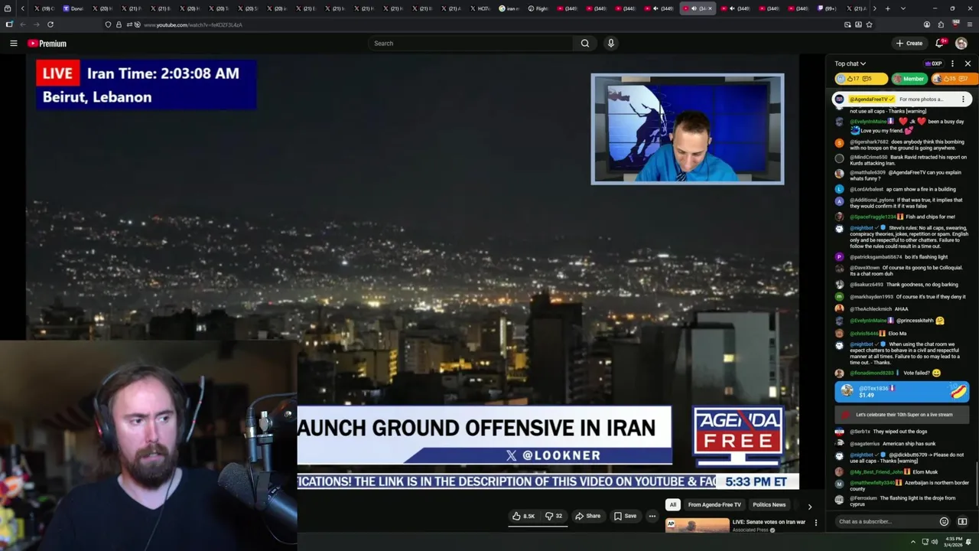Open @LordArbalest chat username
The image size is (979, 551).
point(867,189)
